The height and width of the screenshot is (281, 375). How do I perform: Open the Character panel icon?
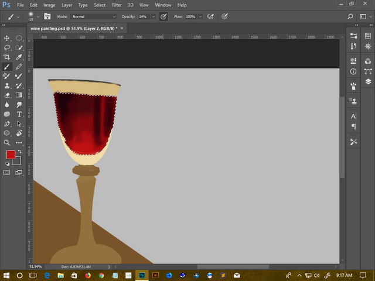[x=353, y=116]
